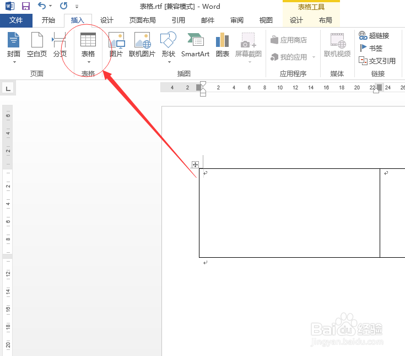Image resolution: width=405 pixels, height=356 pixels.
Task: Click inside the second table cell
Action: coord(392,213)
